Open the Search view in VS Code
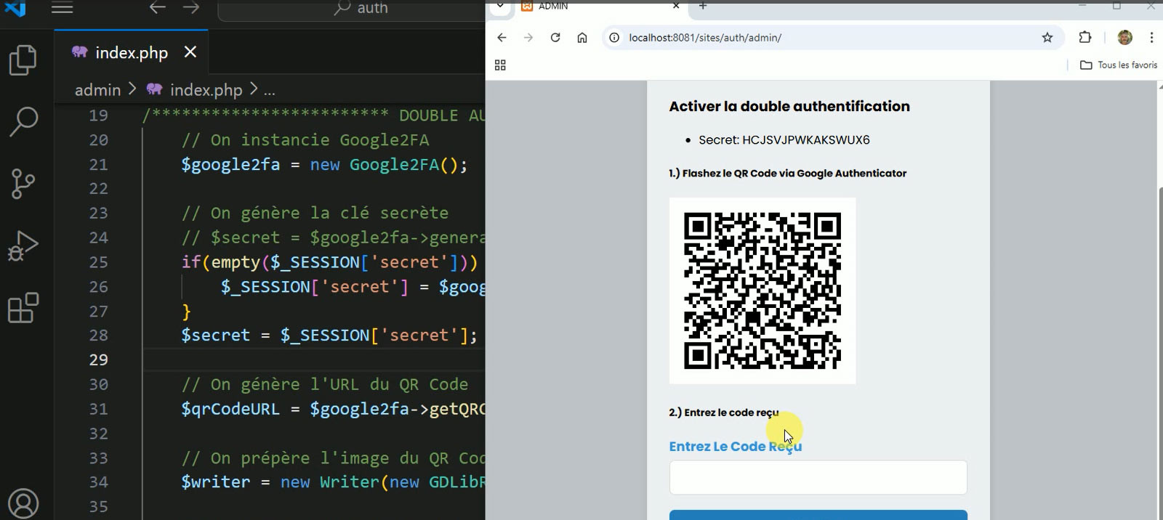 pyautogui.click(x=23, y=121)
